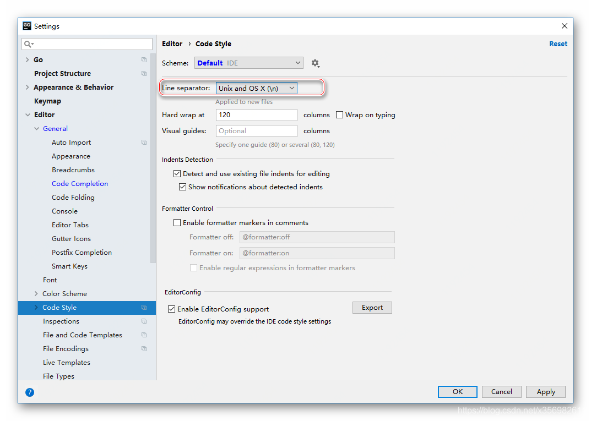
Task: Click the copy icon beside Code Style
Action: pos(144,307)
